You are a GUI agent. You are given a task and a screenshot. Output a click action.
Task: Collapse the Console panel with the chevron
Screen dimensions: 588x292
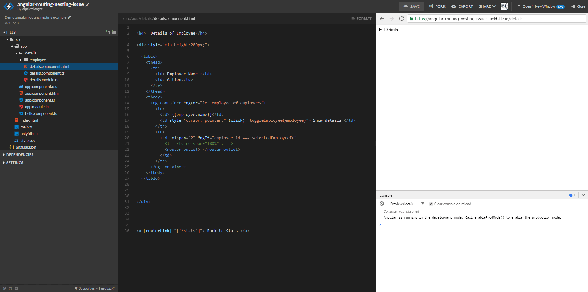click(583, 195)
